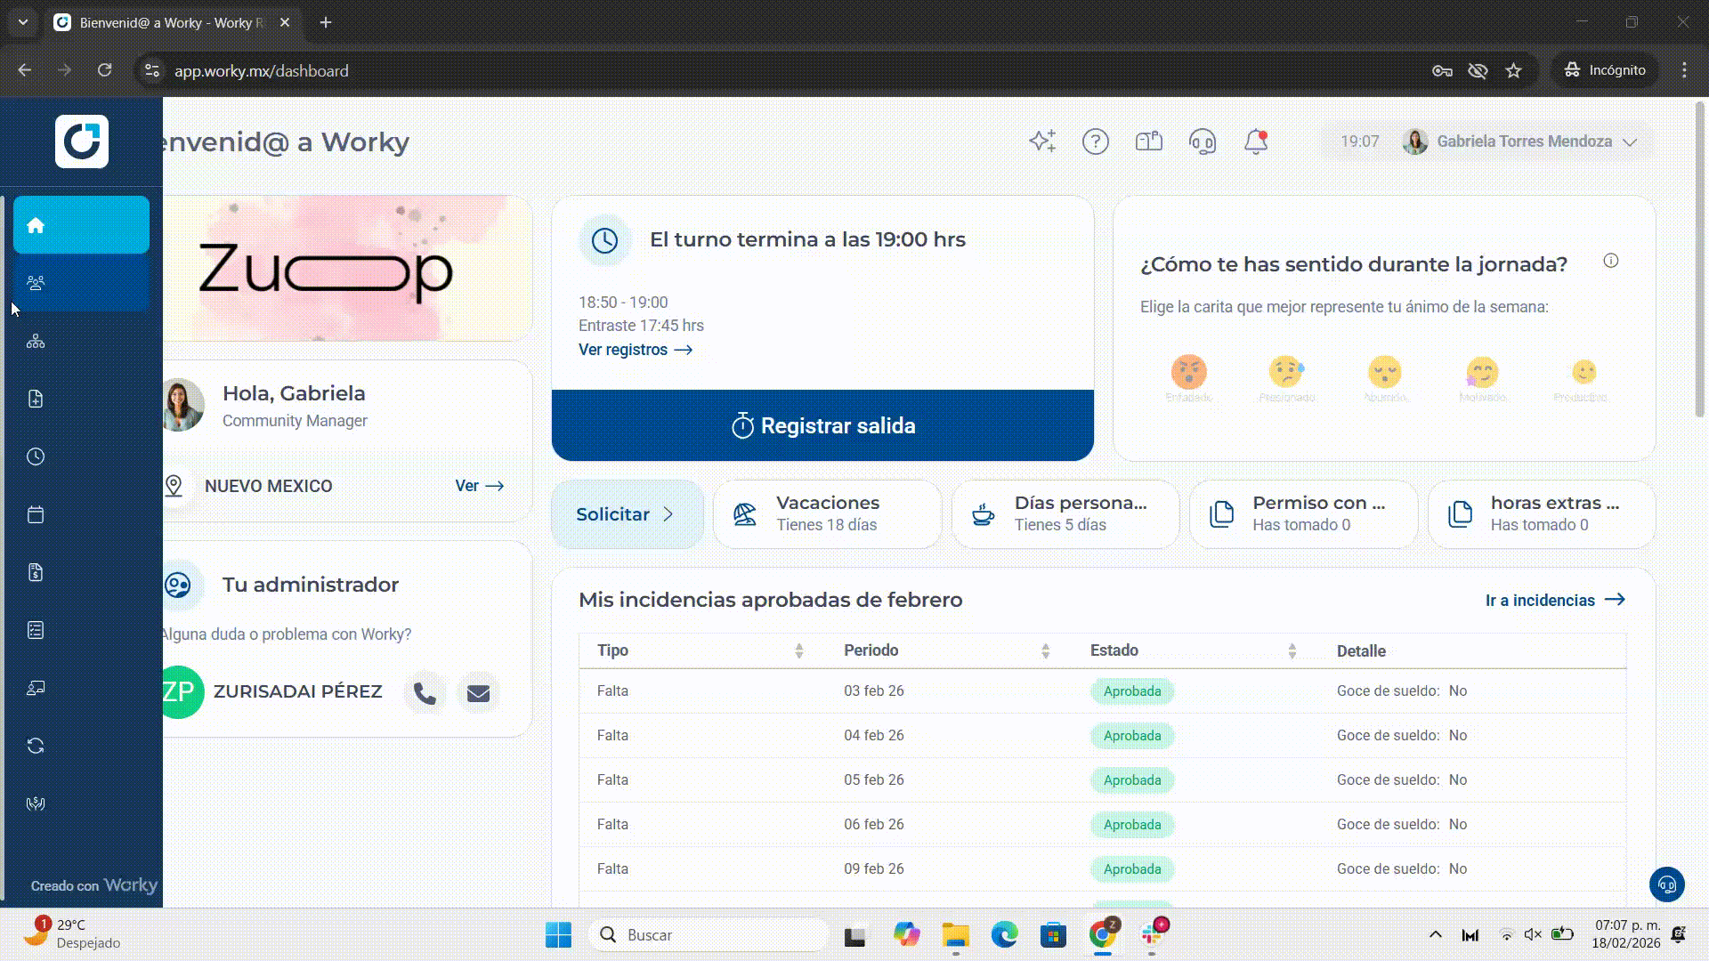Open the horas extras card
Viewport: 1709px width, 961px height.
(x=1542, y=514)
